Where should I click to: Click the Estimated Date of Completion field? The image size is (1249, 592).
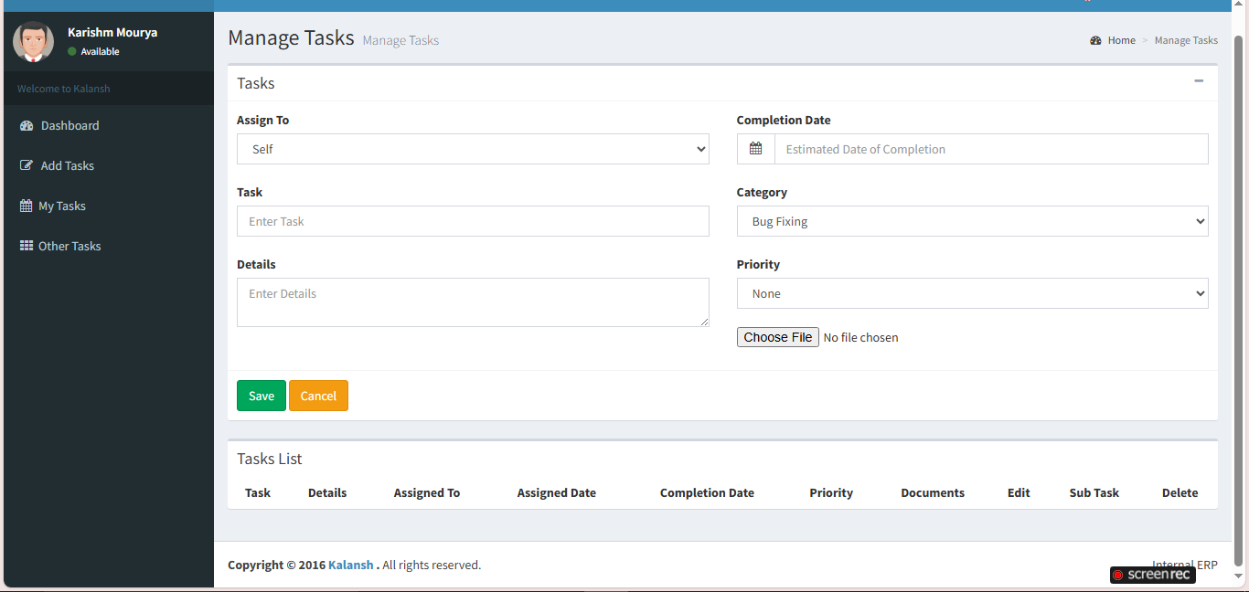pos(991,149)
